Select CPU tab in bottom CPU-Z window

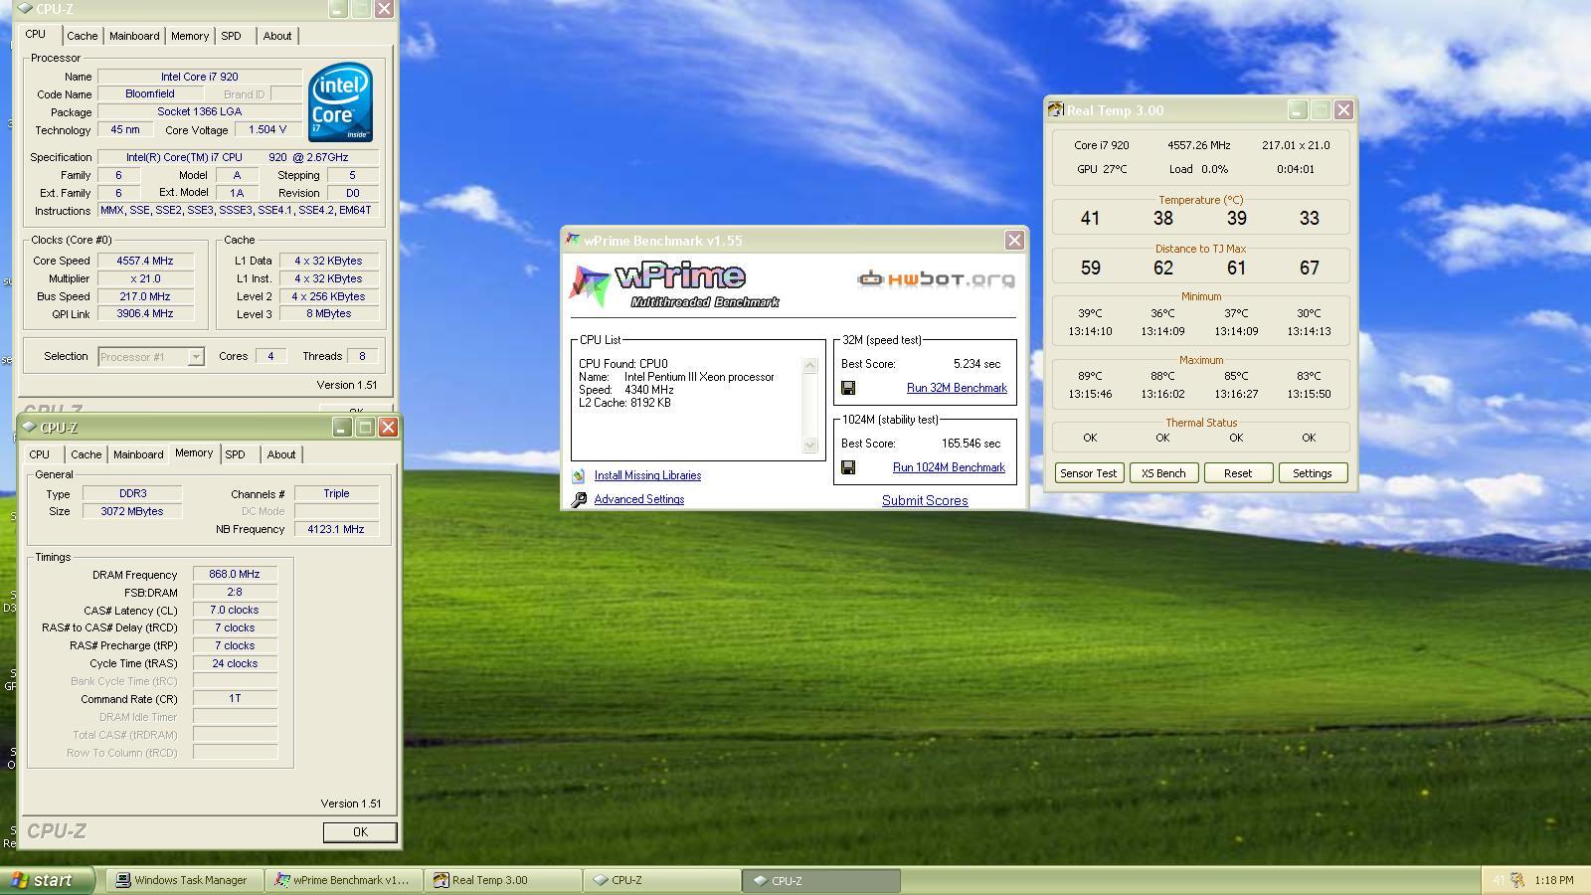39,454
